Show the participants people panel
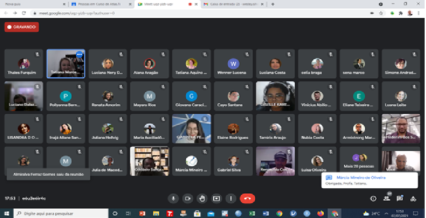426x218 pixels. pos(387,198)
